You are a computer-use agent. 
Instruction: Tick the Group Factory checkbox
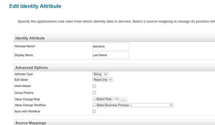coord(94,93)
